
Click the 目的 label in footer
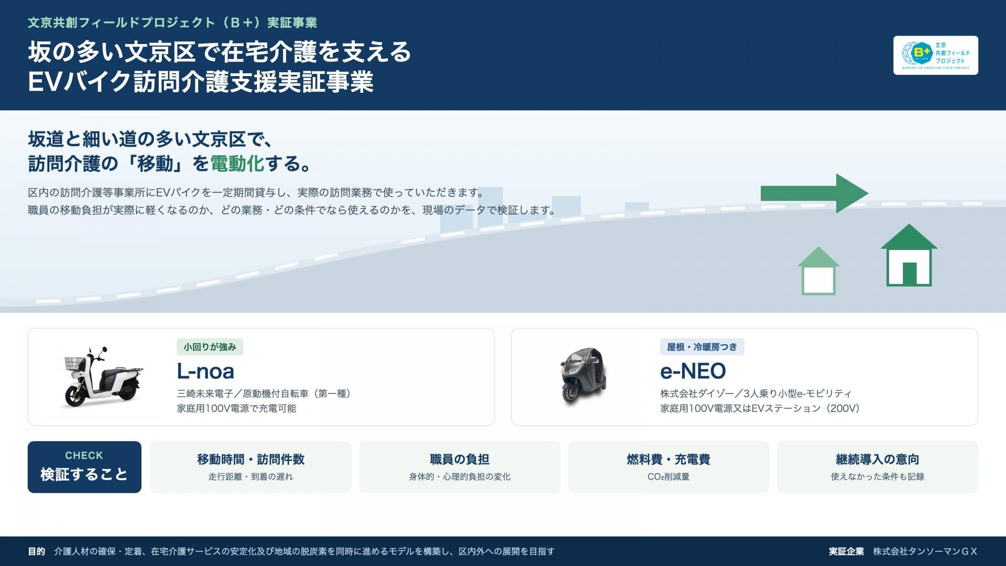coord(37,551)
